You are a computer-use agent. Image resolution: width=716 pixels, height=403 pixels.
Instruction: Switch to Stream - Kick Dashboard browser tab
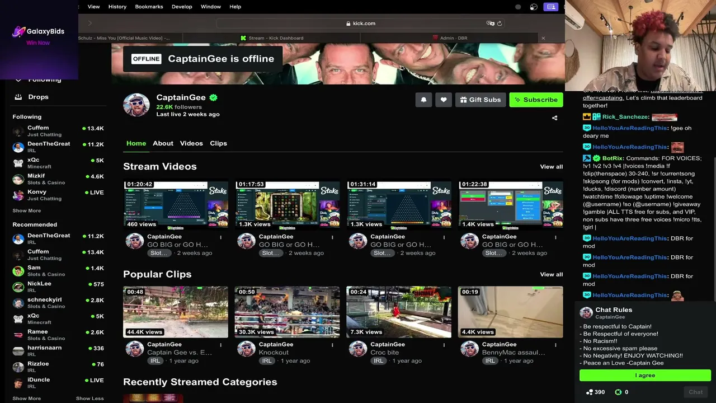tap(272, 38)
